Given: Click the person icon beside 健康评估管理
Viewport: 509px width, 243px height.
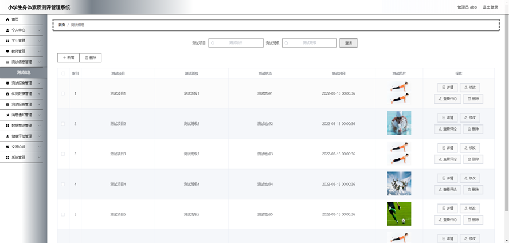Looking at the screenshot, I should (x=7, y=136).
